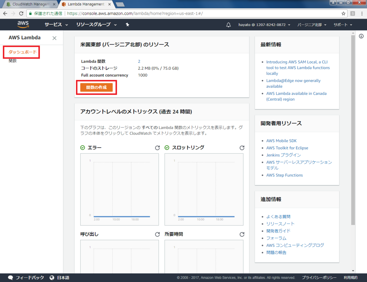Open the Chrome menu three dots

[x=362, y=14]
